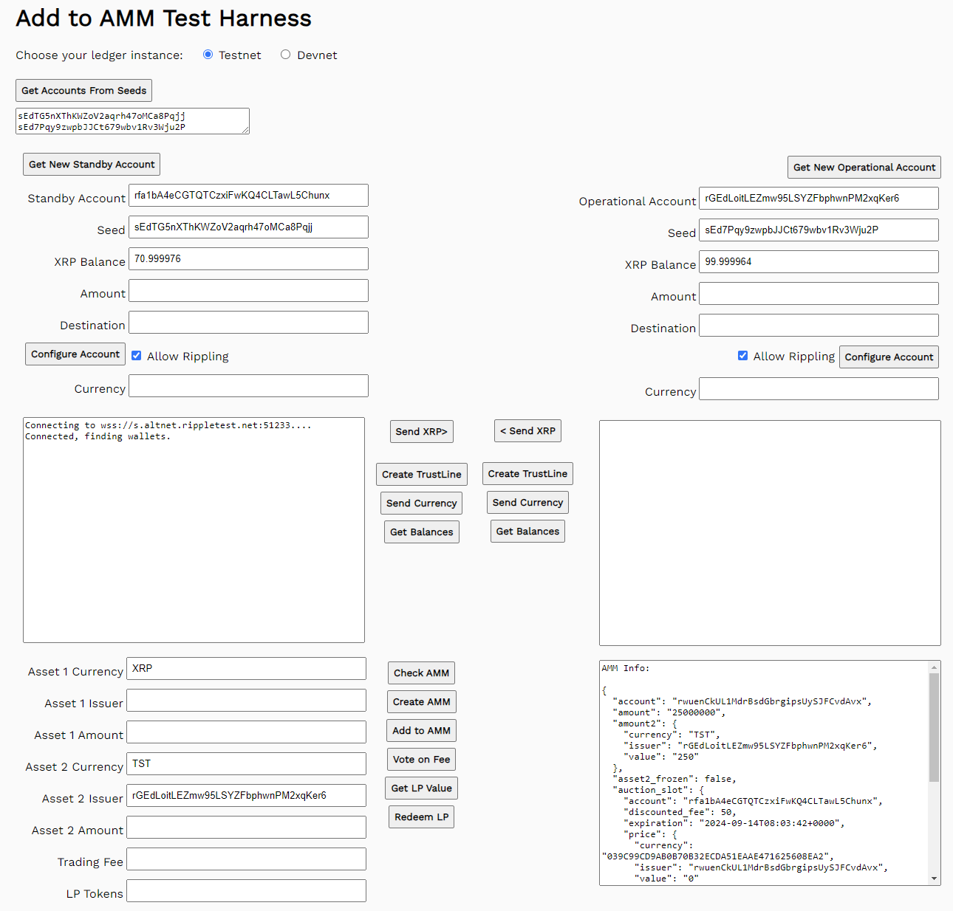Click the Redeem LP button
The width and height of the screenshot is (953, 911).
point(421,817)
